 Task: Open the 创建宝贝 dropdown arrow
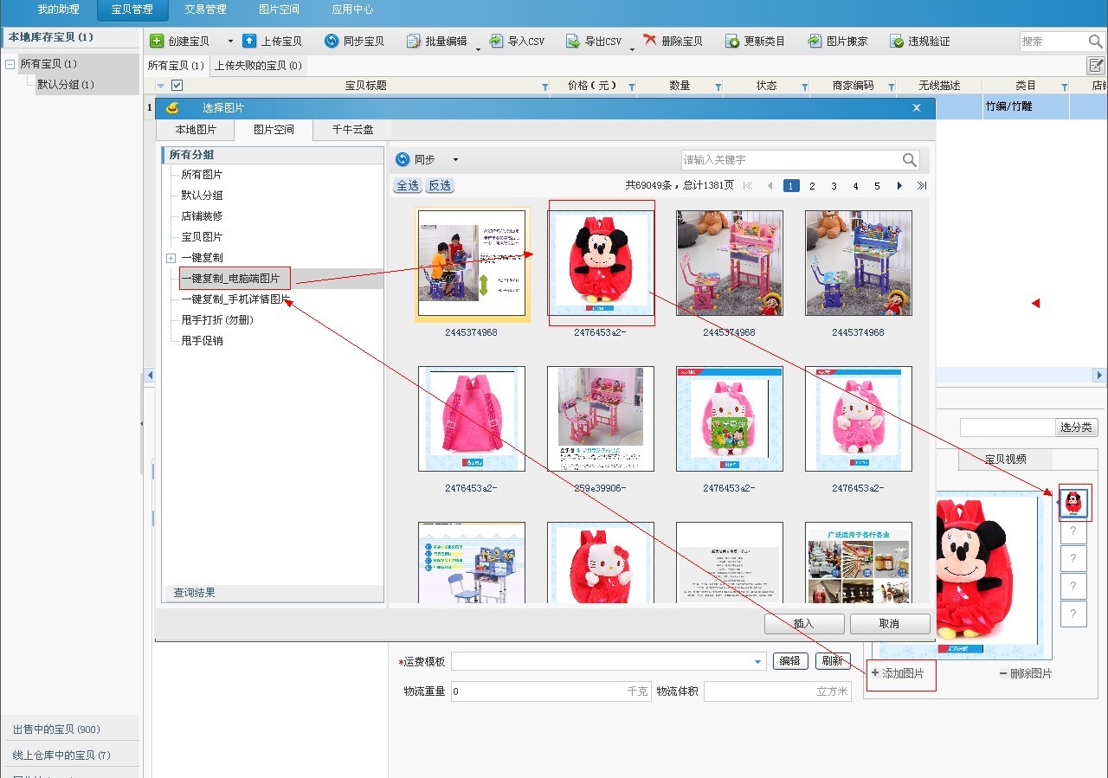pyautogui.click(x=230, y=41)
